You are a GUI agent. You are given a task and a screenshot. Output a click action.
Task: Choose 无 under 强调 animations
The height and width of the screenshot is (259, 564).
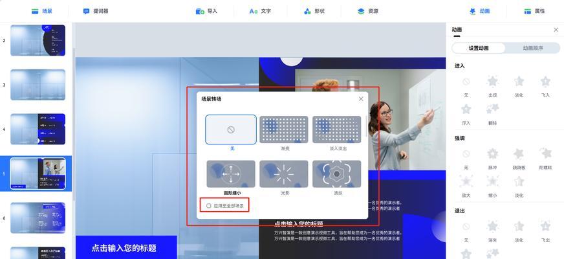tap(466, 159)
